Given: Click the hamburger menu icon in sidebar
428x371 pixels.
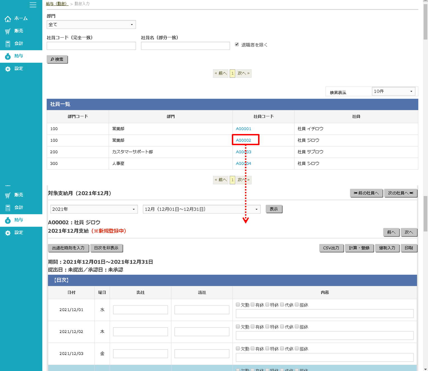Looking at the screenshot, I should point(33,5).
